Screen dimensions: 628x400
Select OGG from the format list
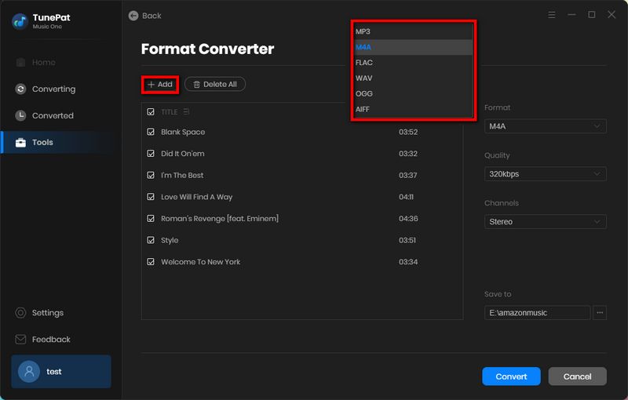tap(414, 93)
